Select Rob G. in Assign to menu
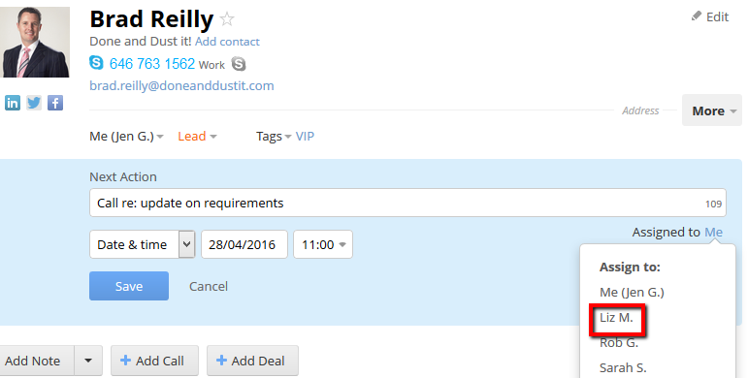 (x=619, y=343)
